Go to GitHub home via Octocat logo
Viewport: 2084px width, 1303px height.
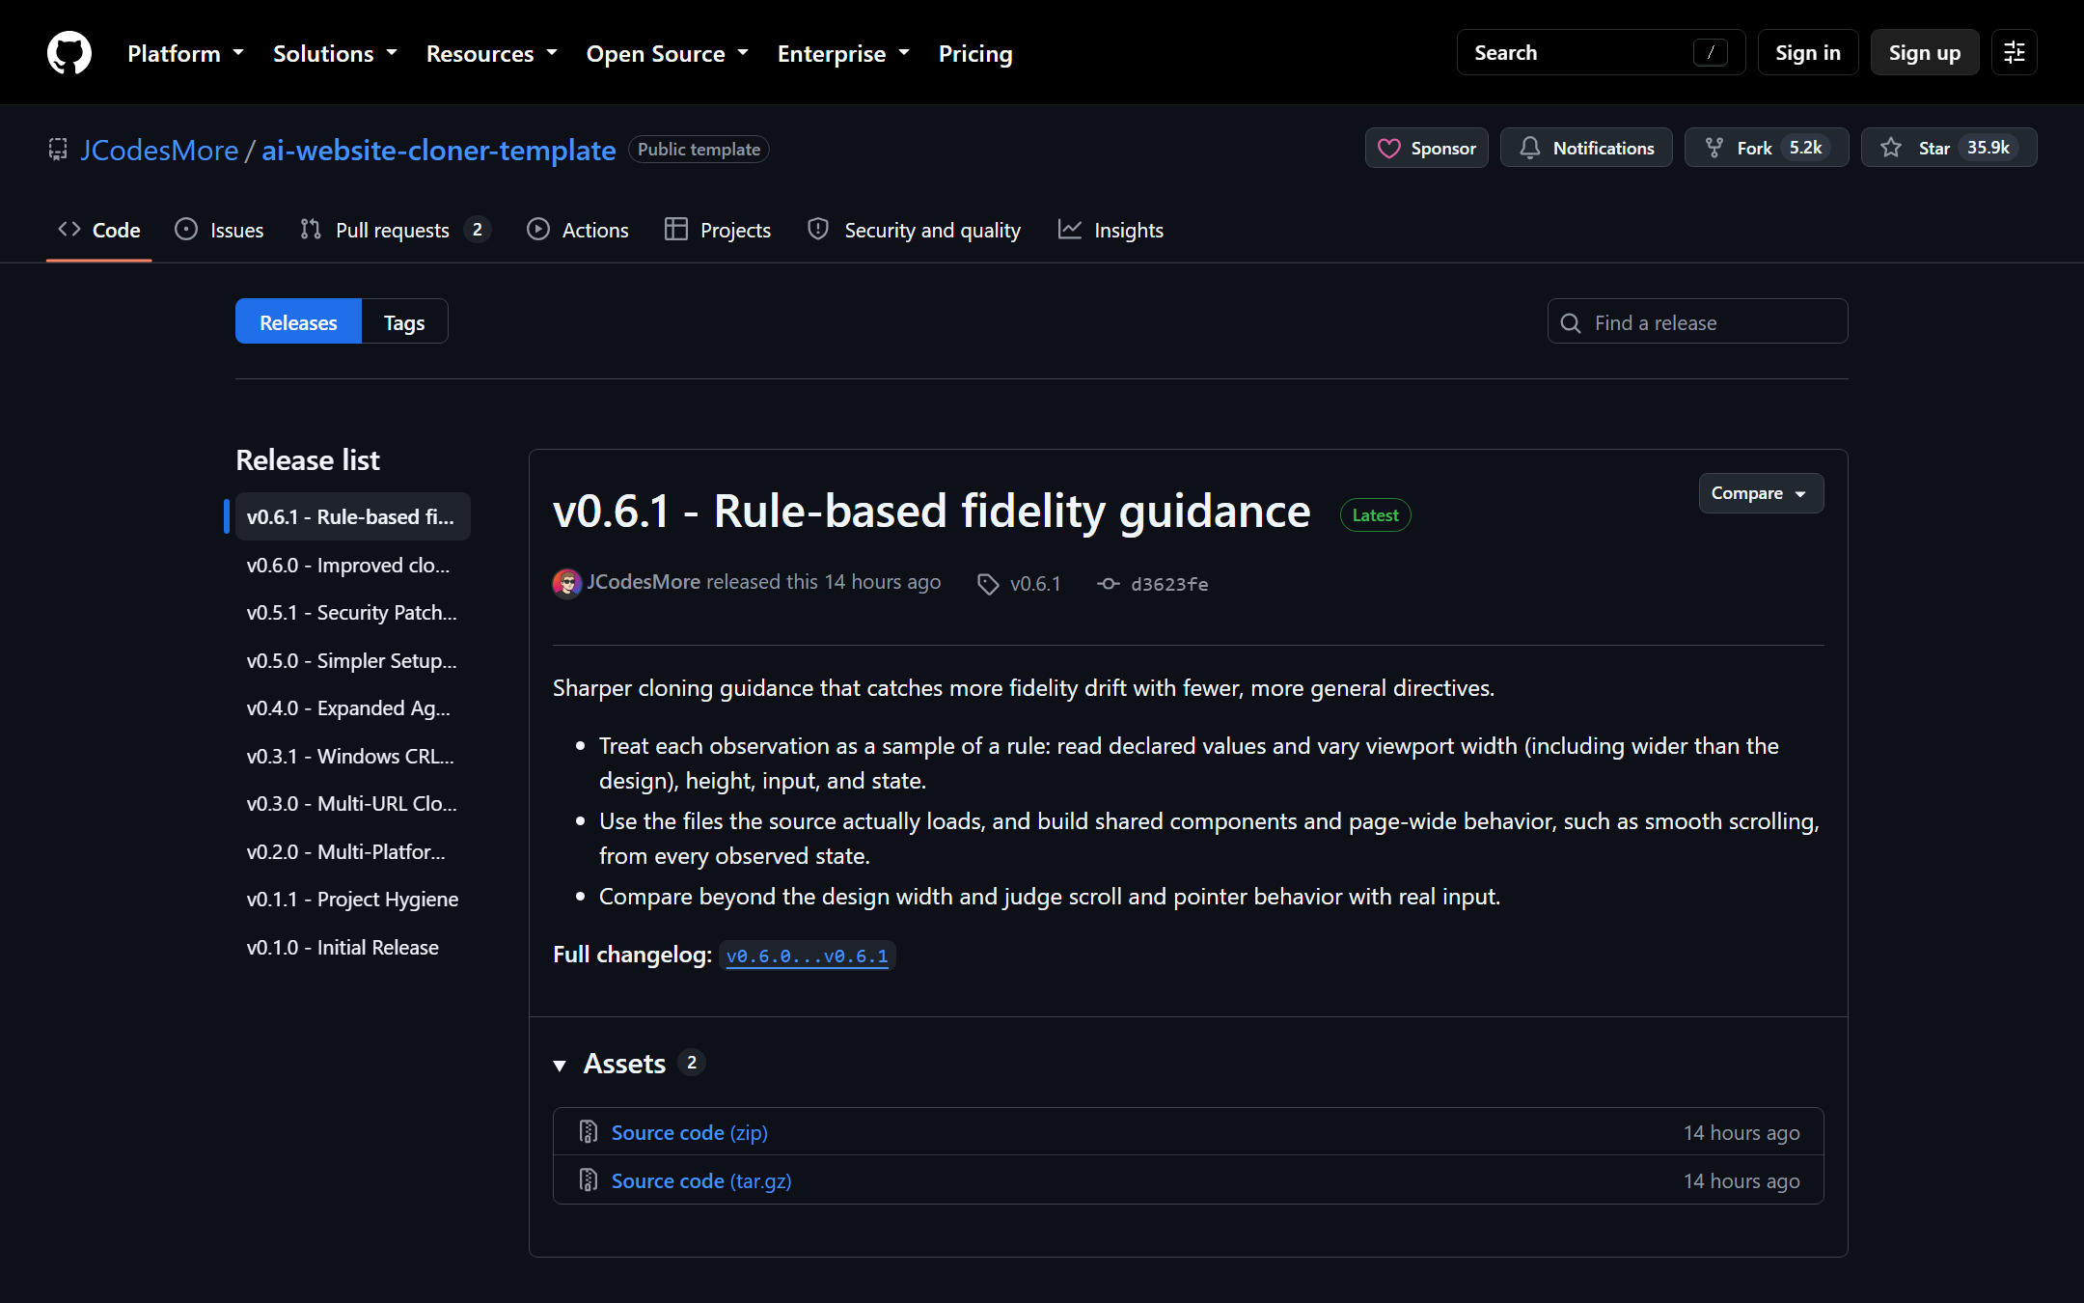69,52
